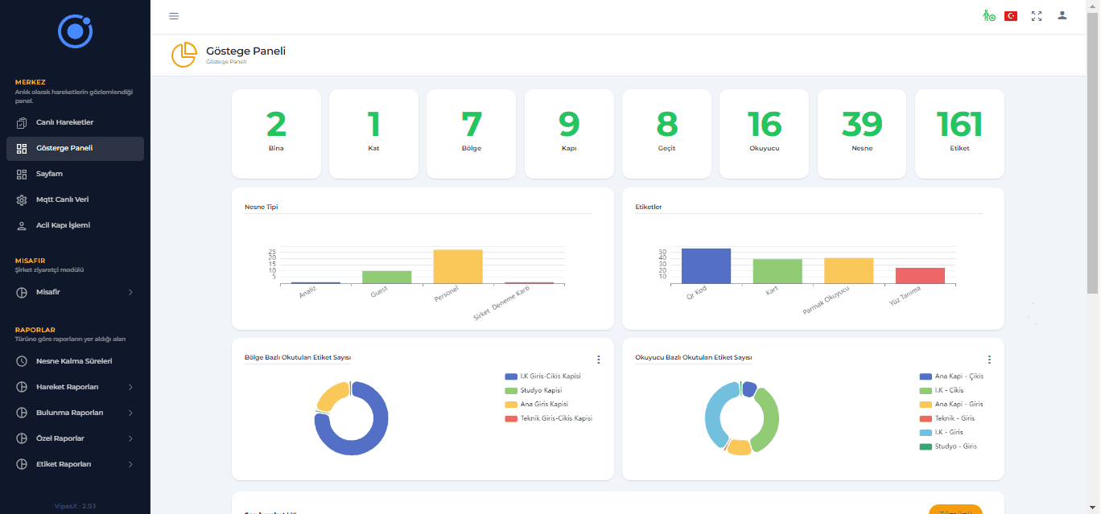Click the Etiket Raporları pie icon

[22, 464]
